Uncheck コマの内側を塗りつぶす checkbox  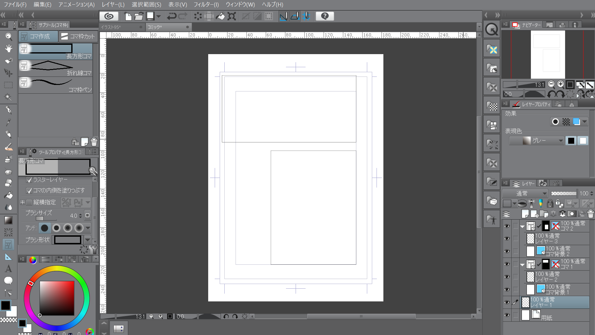pos(29,190)
